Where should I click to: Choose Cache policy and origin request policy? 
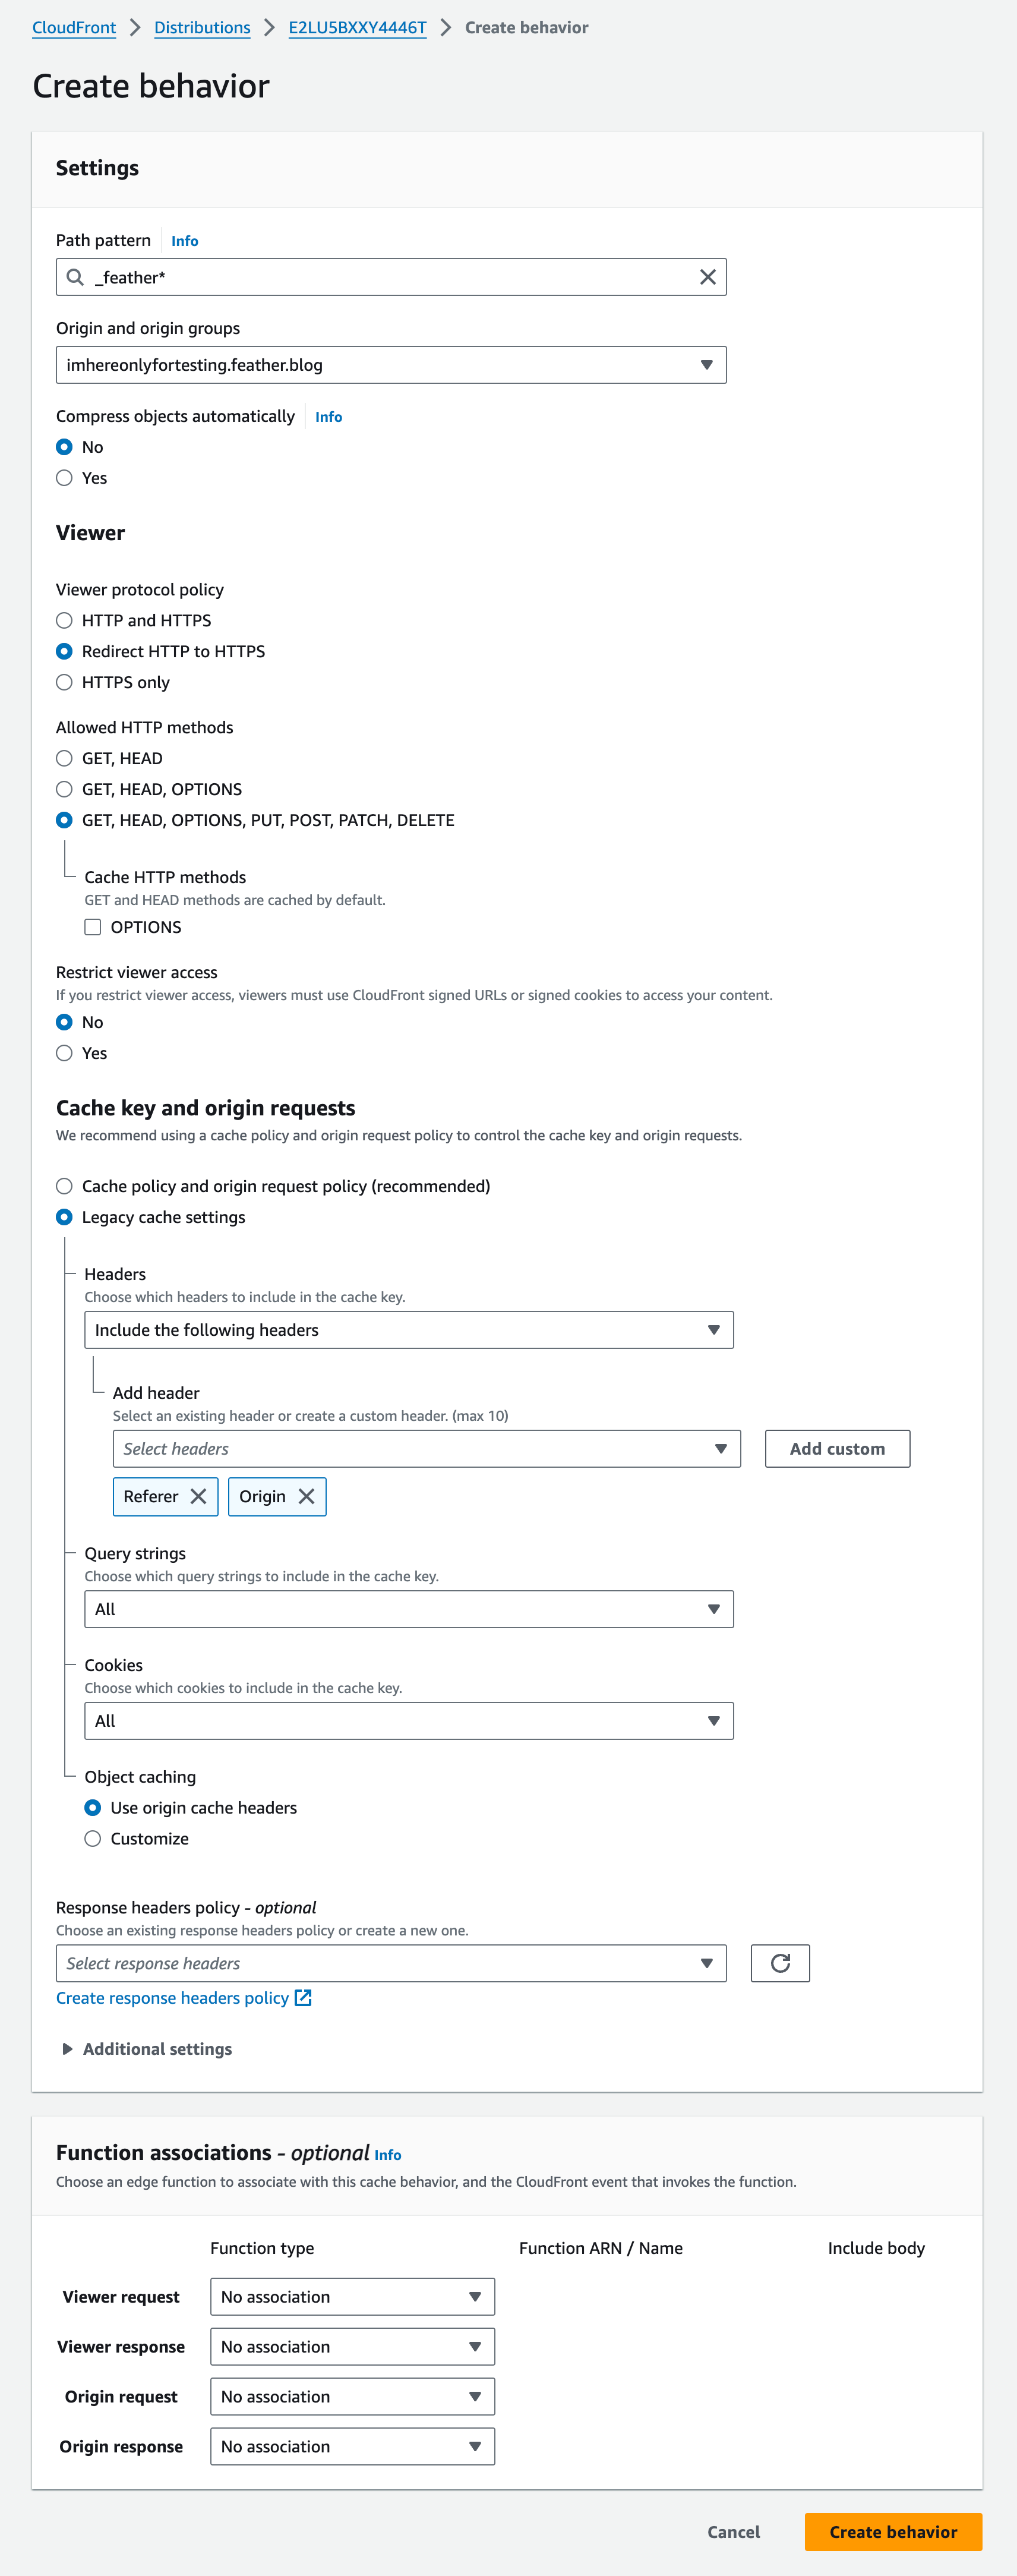tap(65, 1186)
